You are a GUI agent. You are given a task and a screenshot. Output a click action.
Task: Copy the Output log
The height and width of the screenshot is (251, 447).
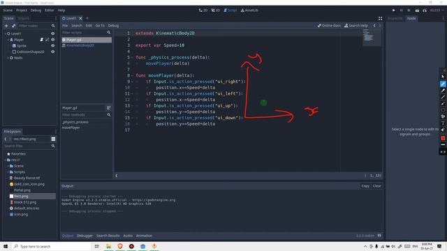(365, 186)
